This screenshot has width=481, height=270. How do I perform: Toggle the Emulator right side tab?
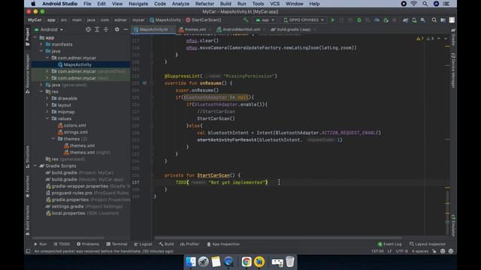453,226
